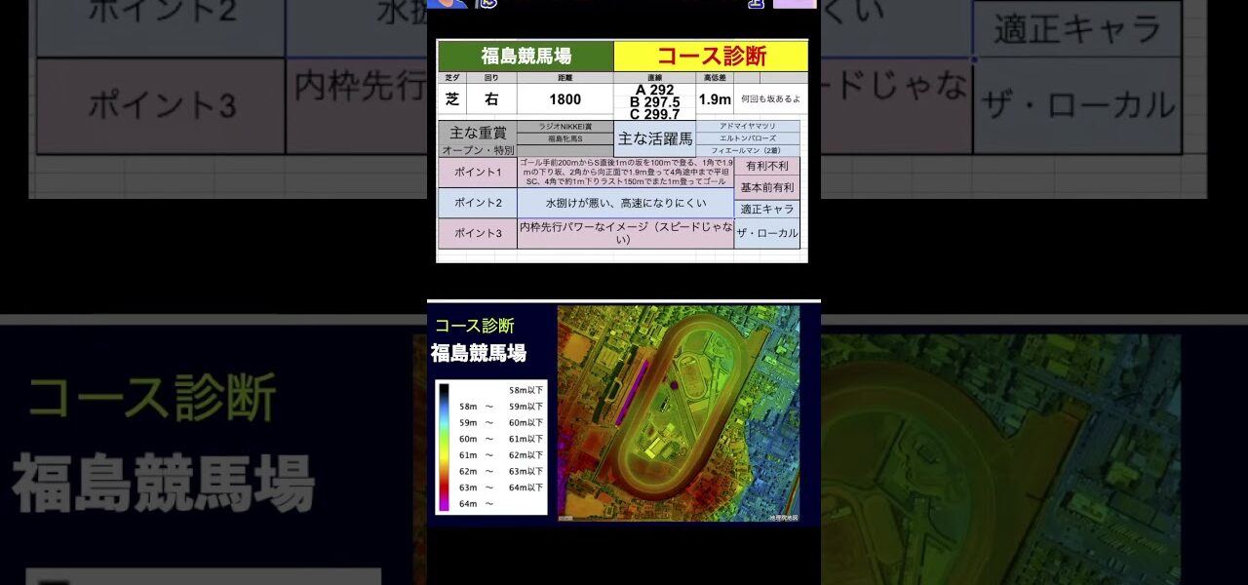This screenshot has width=1248, height=585.
Task: Click the ポイント1 label cell
Action: 477,174
